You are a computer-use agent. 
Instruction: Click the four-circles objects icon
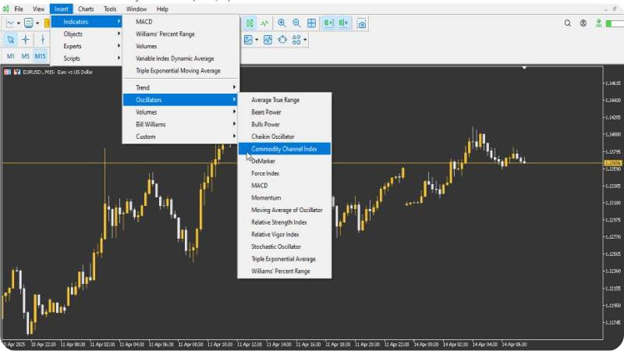coord(296,40)
